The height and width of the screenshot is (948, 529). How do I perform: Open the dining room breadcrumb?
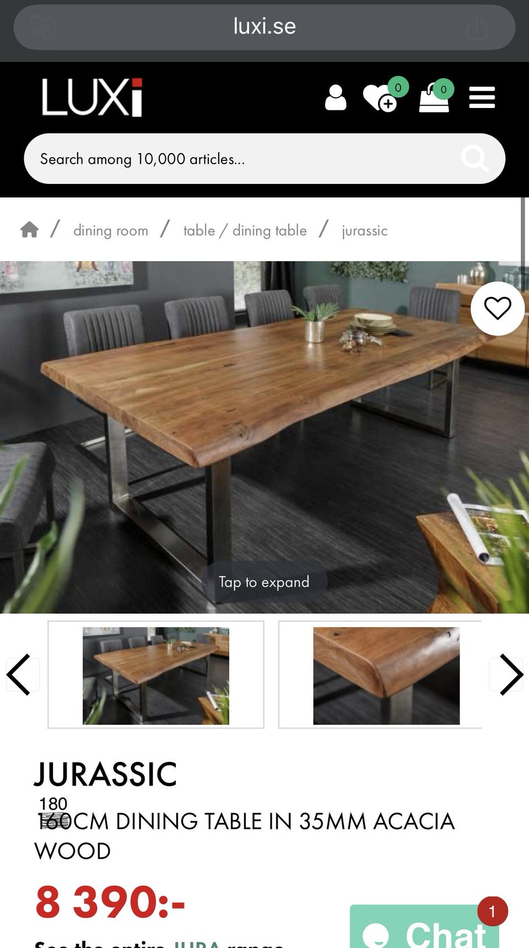click(111, 230)
